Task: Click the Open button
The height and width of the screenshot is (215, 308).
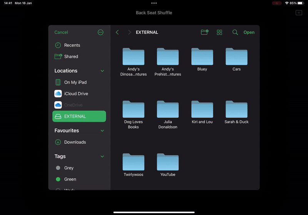Action: point(249,32)
